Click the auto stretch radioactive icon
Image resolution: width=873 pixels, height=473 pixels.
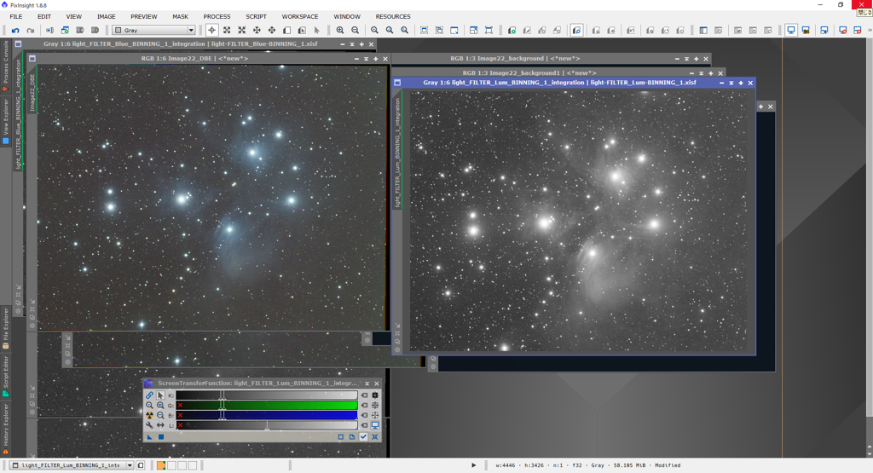(x=149, y=415)
